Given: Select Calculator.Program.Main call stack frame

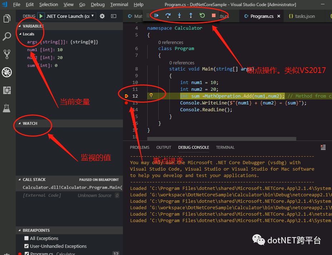Looking at the screenshot, I should pyautogui.click(x=69, y=187).
